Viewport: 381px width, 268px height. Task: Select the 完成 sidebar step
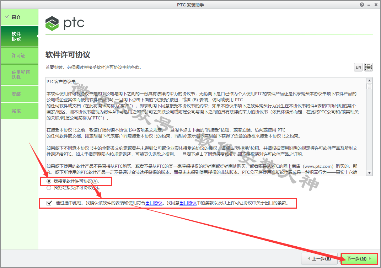(20, 111)
